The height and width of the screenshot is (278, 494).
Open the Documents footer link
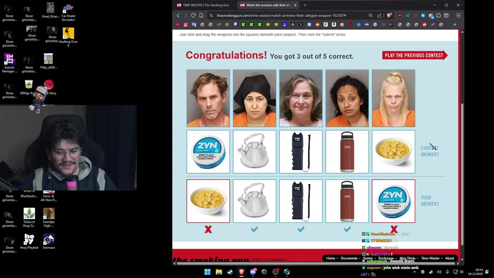click(x=349, y=258)
